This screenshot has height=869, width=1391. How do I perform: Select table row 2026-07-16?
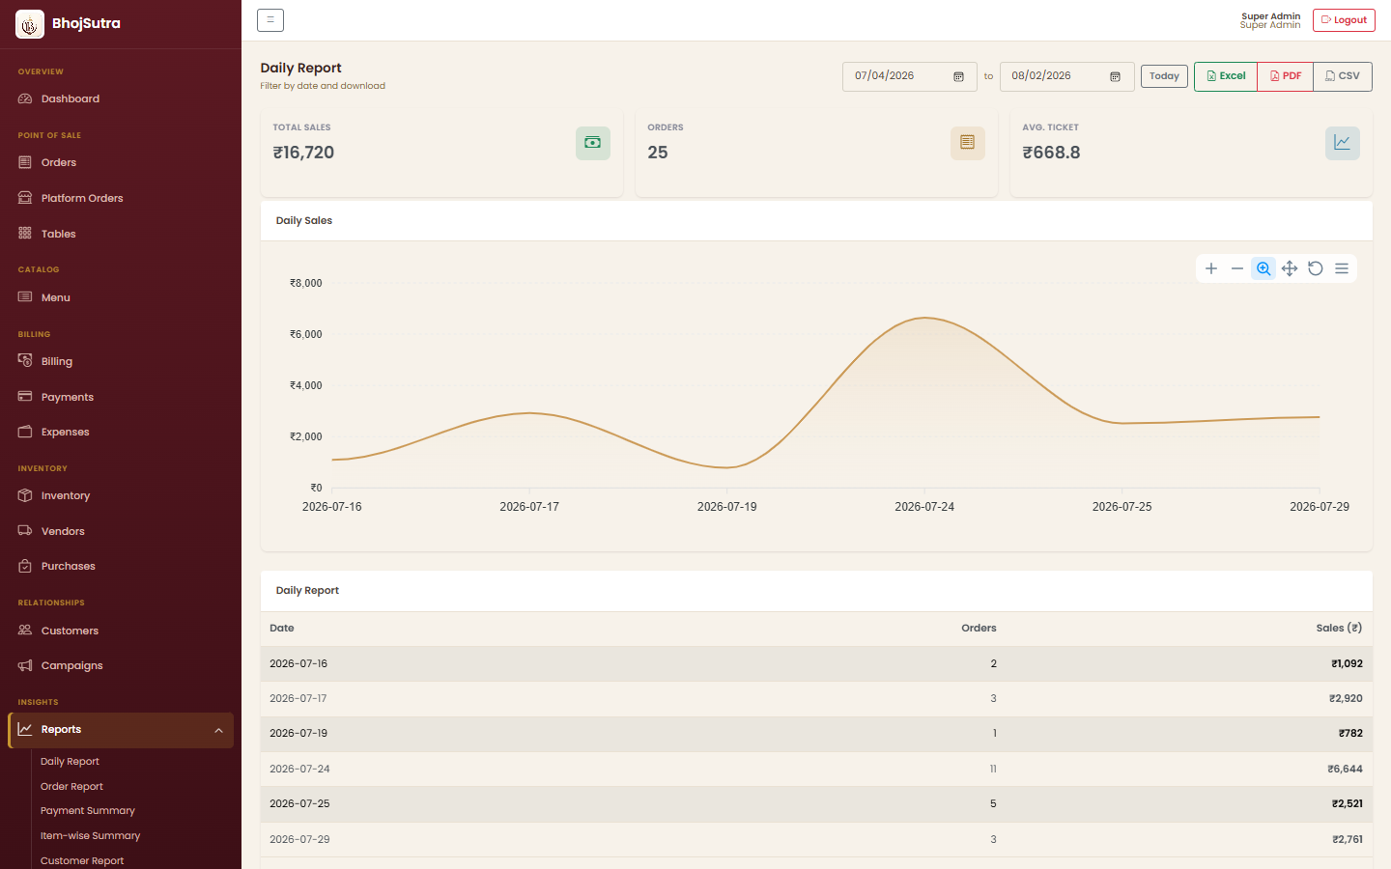click(816, 664)
